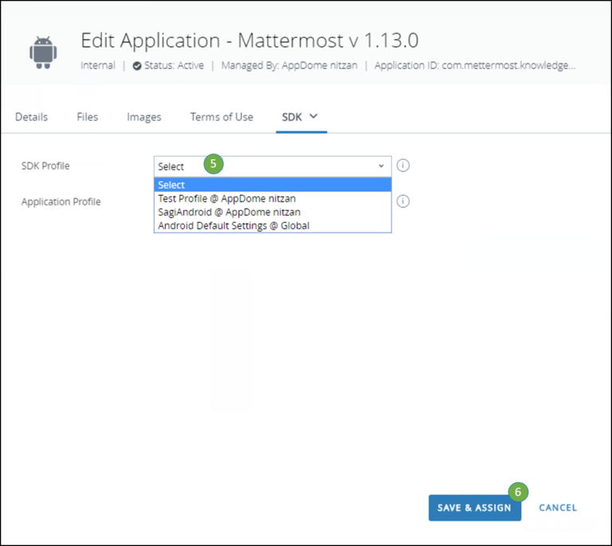Open the Terms of Use tab
612x546 pixels.
tap(222, 117)
